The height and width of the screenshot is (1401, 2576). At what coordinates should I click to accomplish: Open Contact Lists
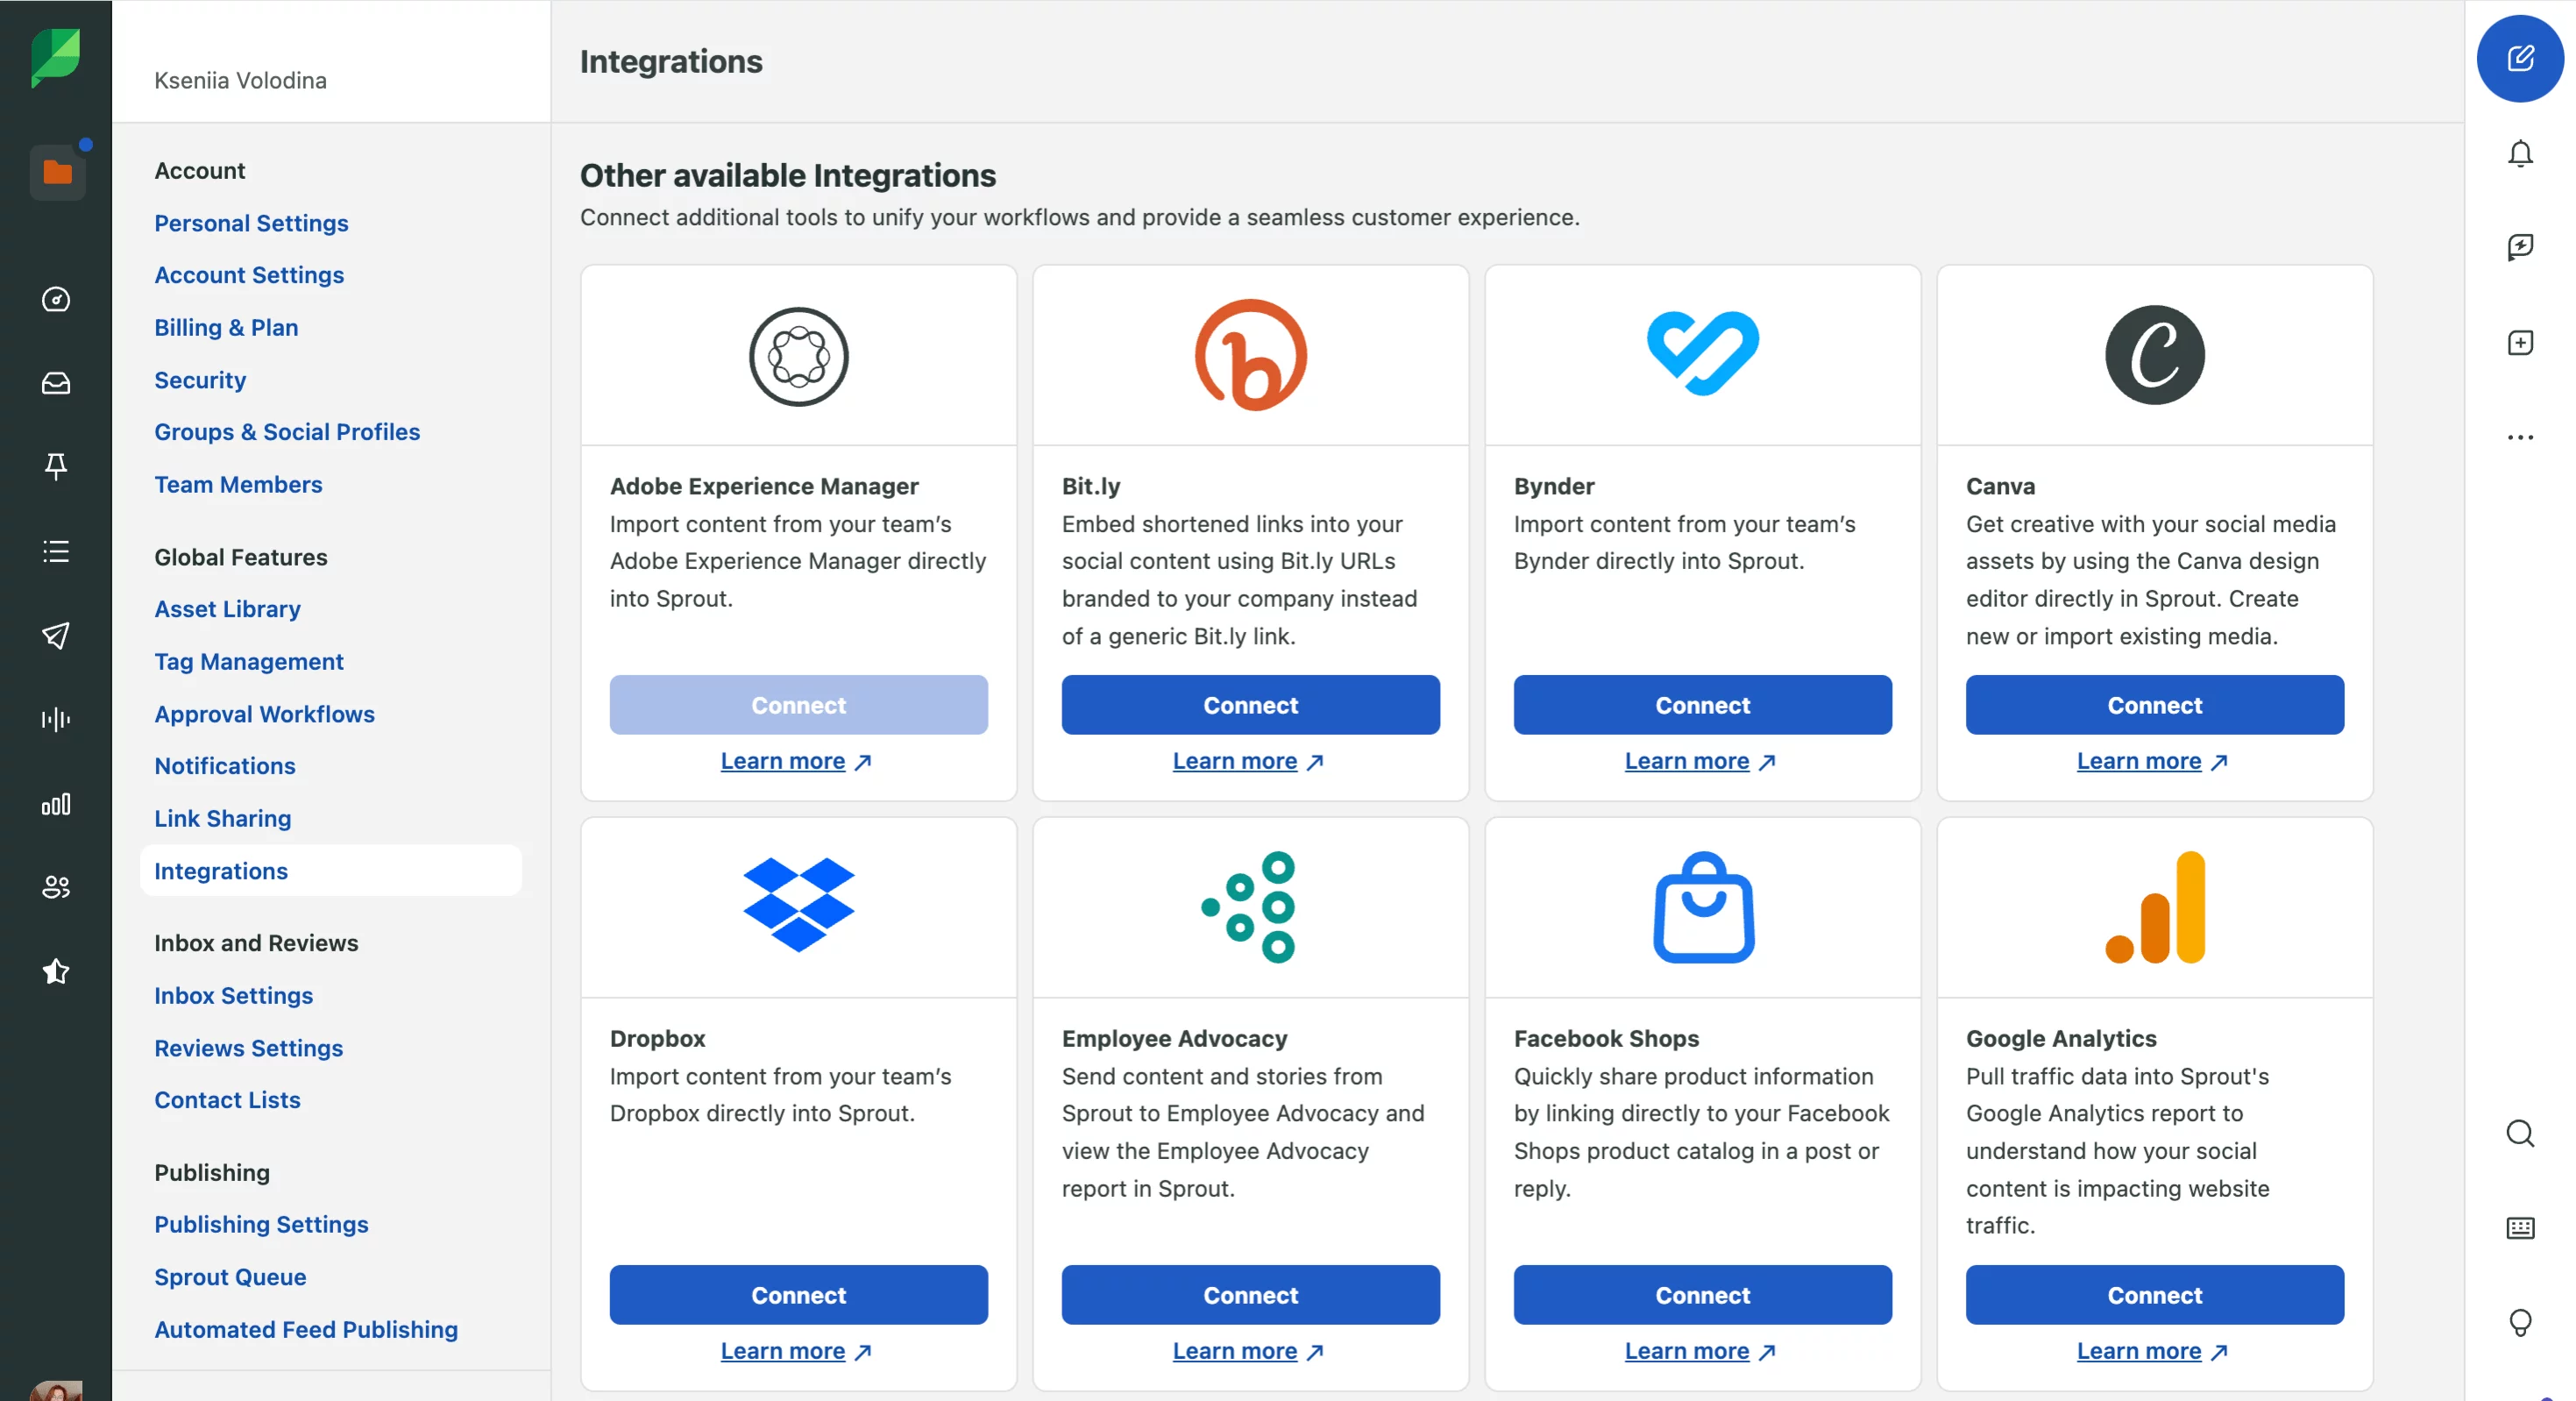[227, 1100]
